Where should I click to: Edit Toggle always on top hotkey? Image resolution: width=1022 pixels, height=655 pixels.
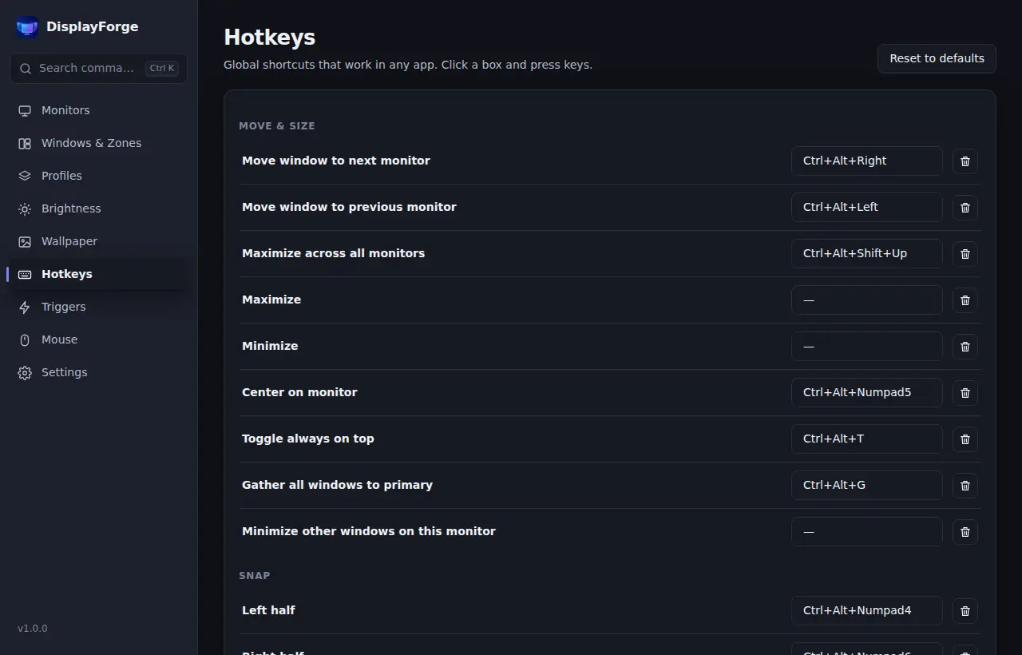866,439
